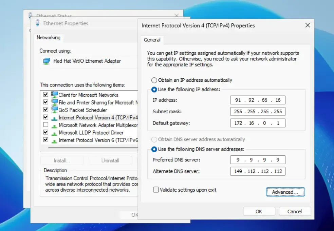This screenshot has height=231, width=334.
Task: Click the Default gateway address field
Action: pos(258,123)
